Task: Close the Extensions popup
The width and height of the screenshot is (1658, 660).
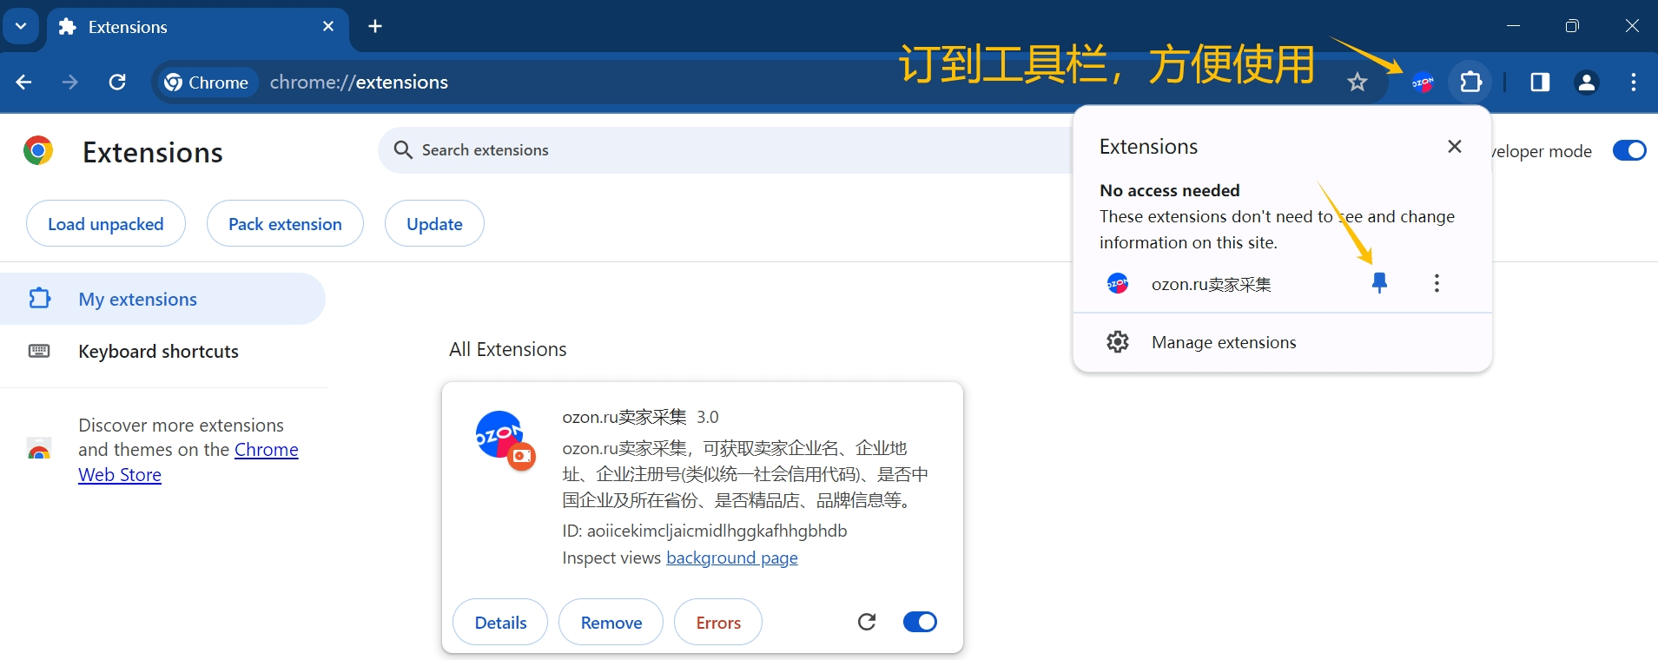Action: point(1455,147)
